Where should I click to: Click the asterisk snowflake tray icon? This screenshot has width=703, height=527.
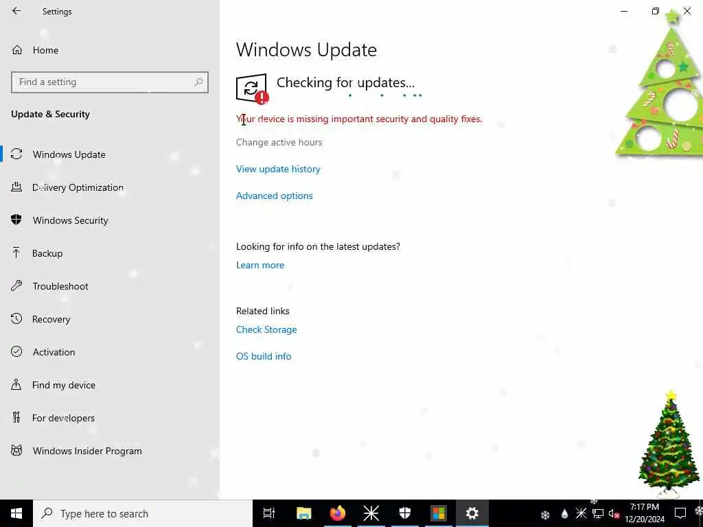[x=581, y=513]
